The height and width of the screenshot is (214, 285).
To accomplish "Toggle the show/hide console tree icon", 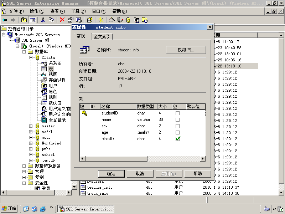I will tap(32, 20).
